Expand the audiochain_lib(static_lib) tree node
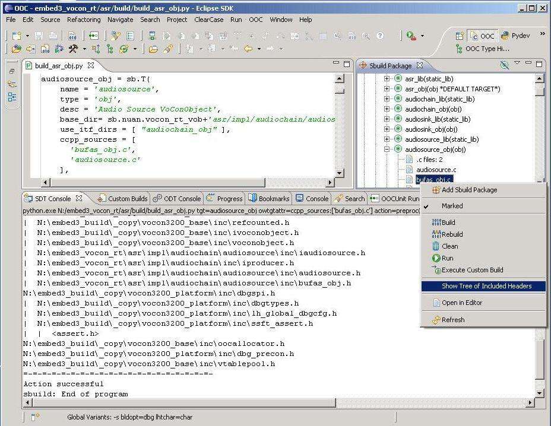Image resolution: width=551 pixels, height=426 pixels. 387,99
